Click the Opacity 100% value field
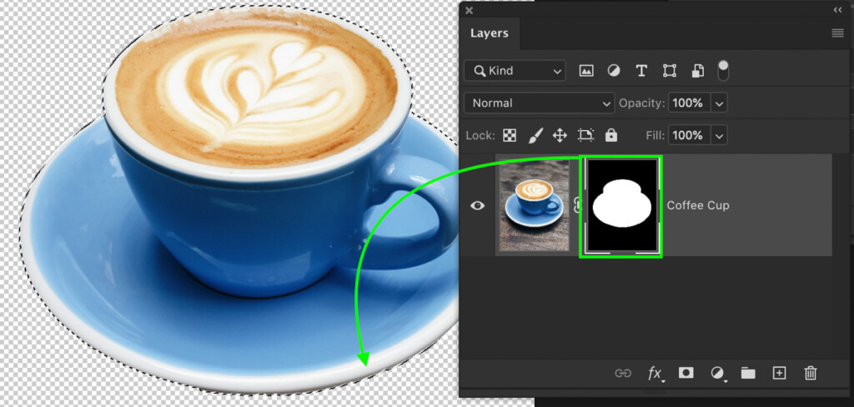 tap(690, 103)
